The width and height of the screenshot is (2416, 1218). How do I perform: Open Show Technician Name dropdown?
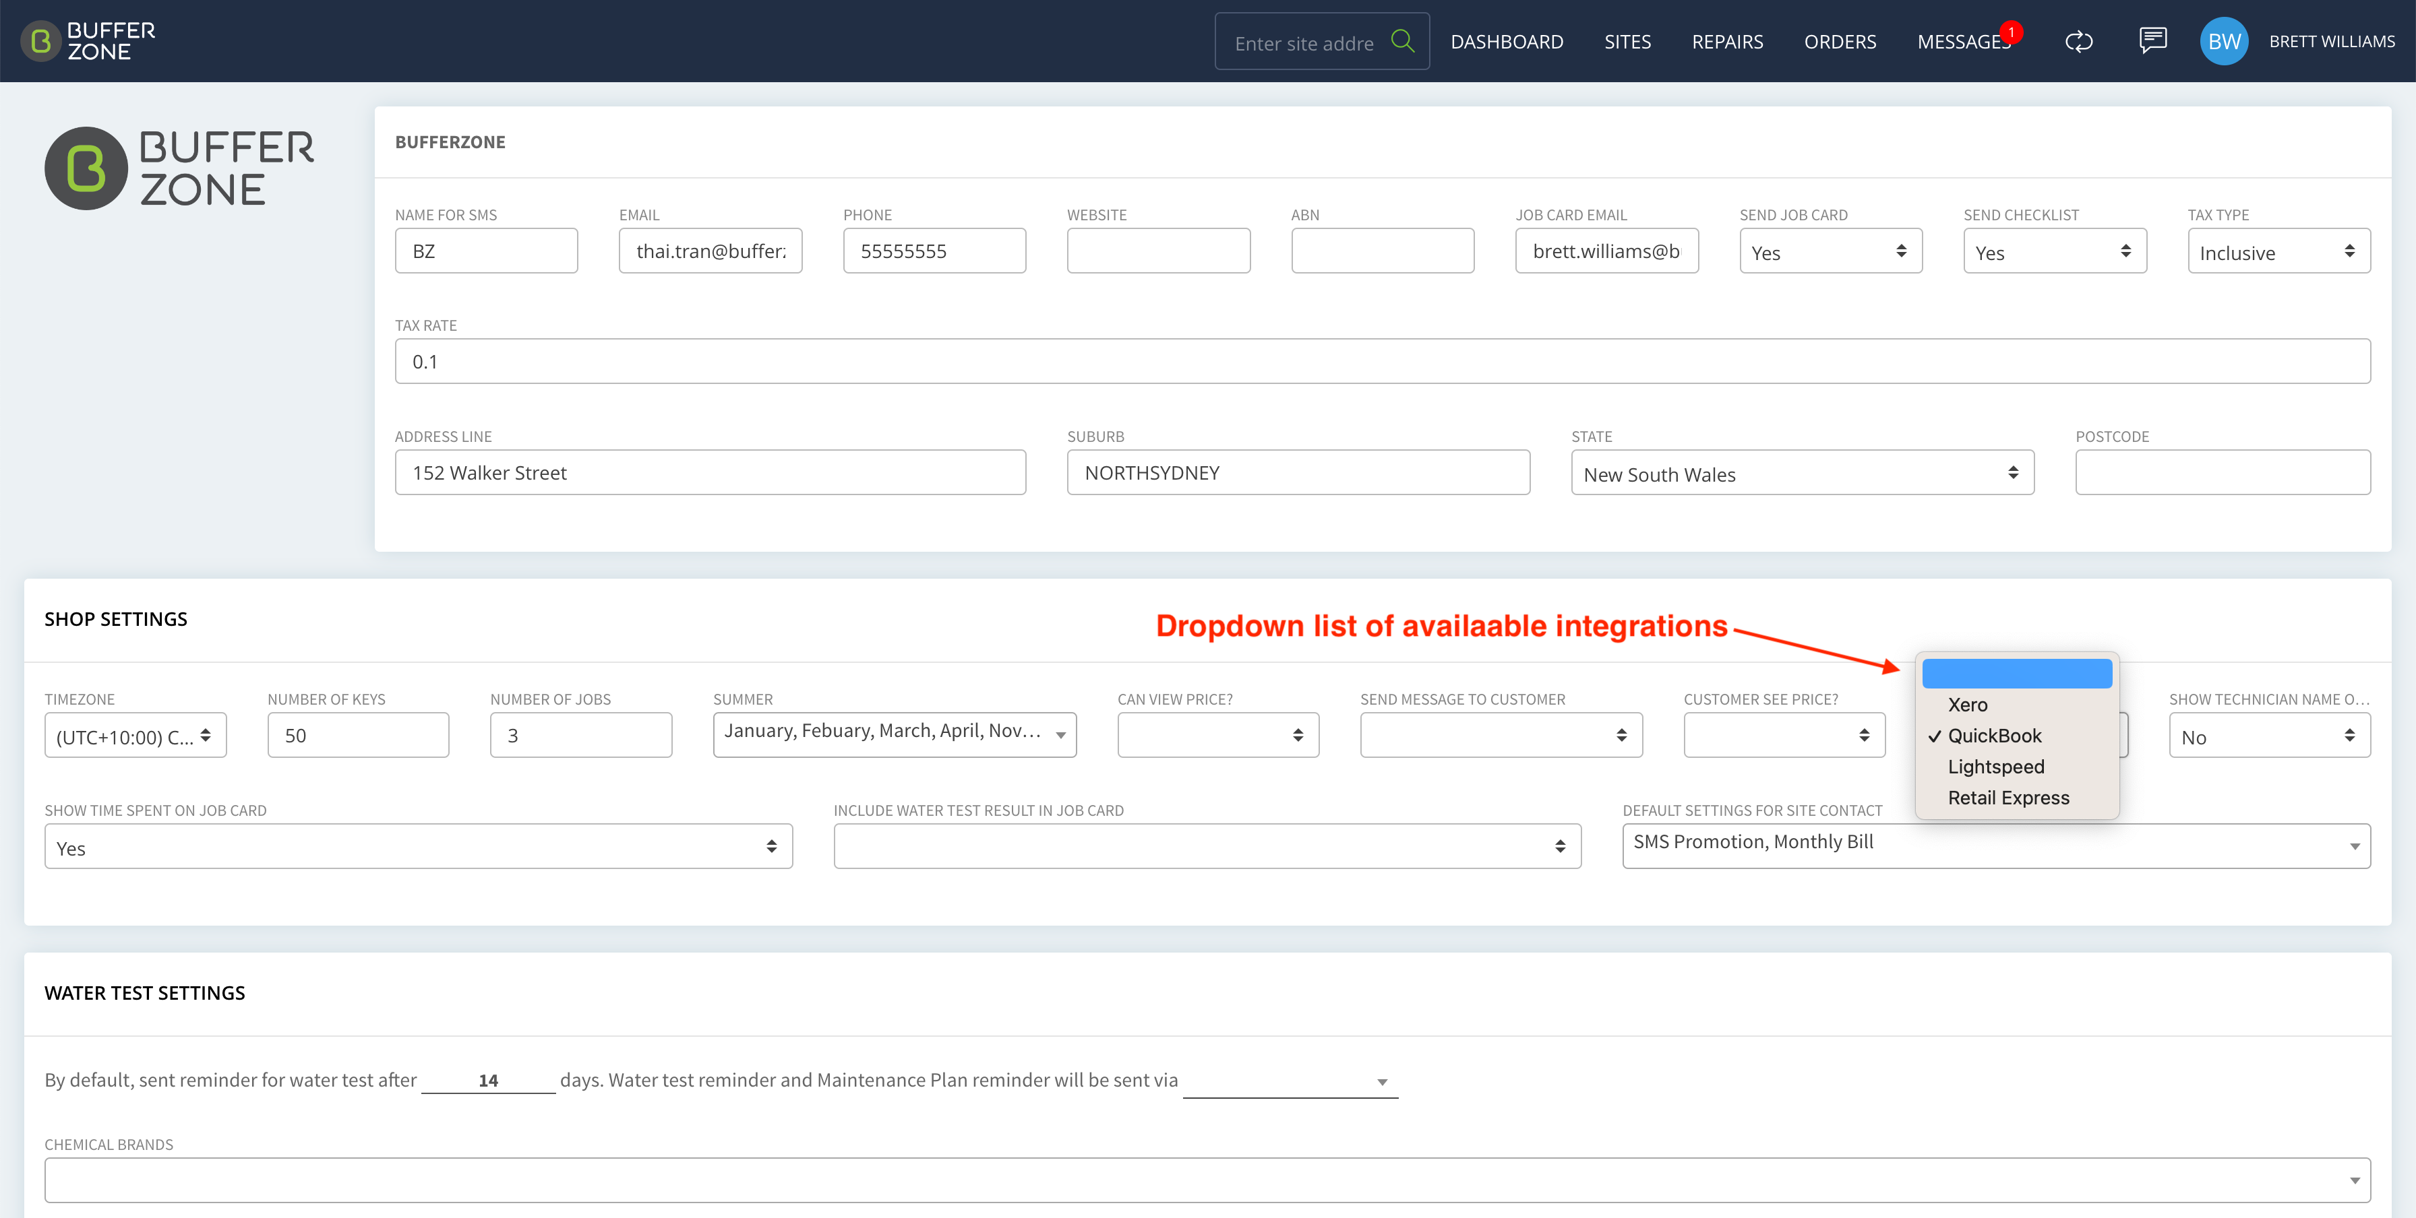(x=2270, y=736)
